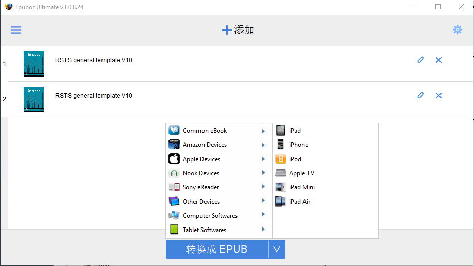474x266 pixels.
Task: Maximize the Epubor Ultimate window
Action: click(438, 7)
